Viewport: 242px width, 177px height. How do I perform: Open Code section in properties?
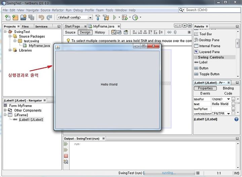click(228, 93)
